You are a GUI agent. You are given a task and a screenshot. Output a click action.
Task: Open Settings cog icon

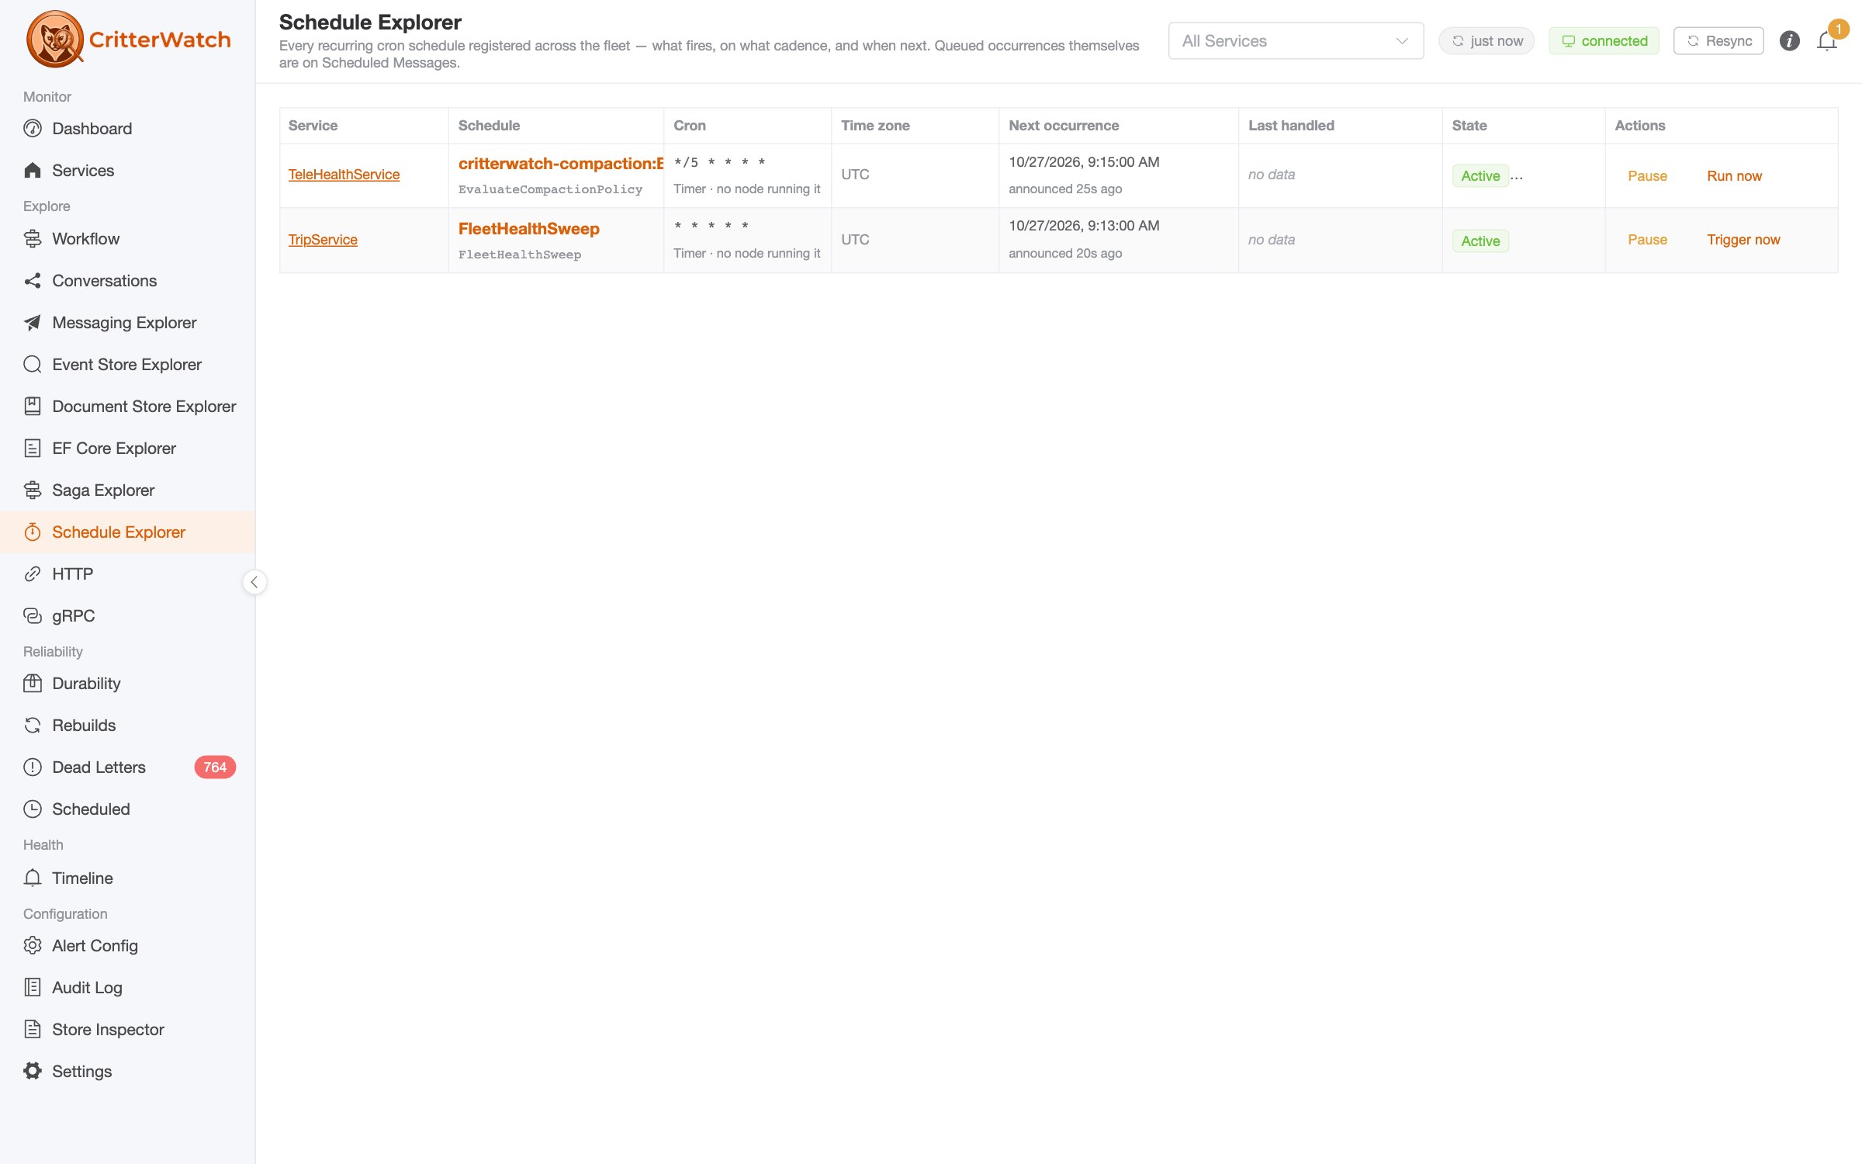[32, 1072]
